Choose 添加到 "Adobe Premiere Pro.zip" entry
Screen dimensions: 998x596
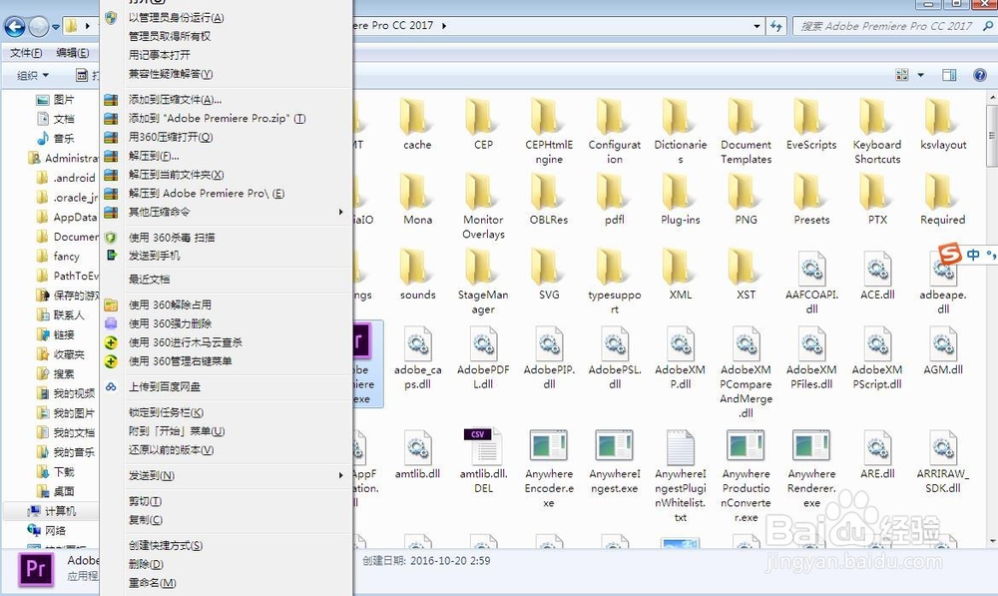[226, 119]
